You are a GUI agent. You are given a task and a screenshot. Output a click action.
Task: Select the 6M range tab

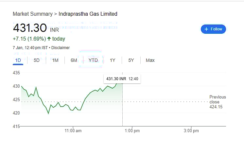pos(74,60)
